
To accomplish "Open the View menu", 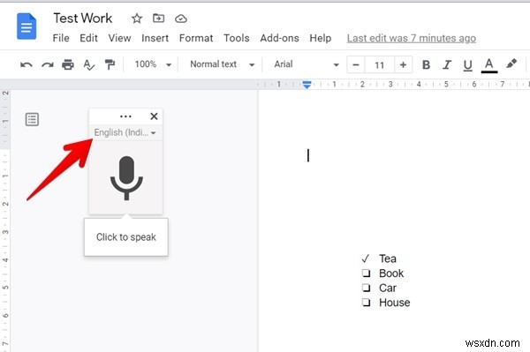I will click(119, 38).
